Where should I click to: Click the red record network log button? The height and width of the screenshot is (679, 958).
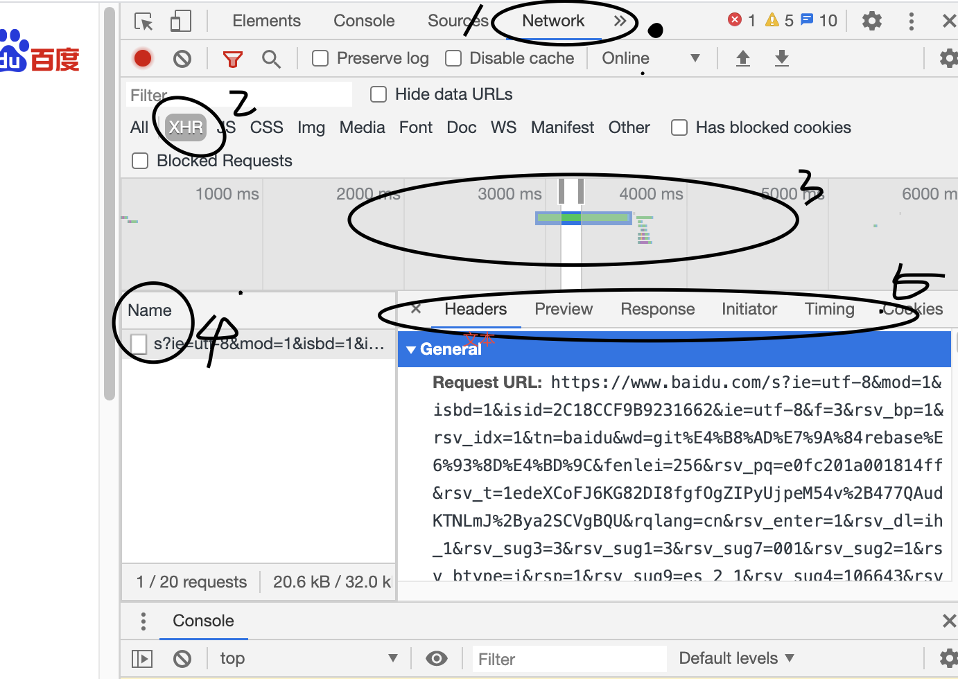click(142, 58)
